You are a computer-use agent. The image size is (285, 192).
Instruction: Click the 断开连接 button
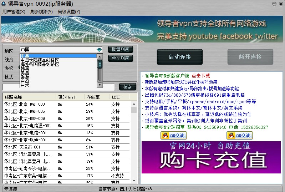click(x=250, y=57)
